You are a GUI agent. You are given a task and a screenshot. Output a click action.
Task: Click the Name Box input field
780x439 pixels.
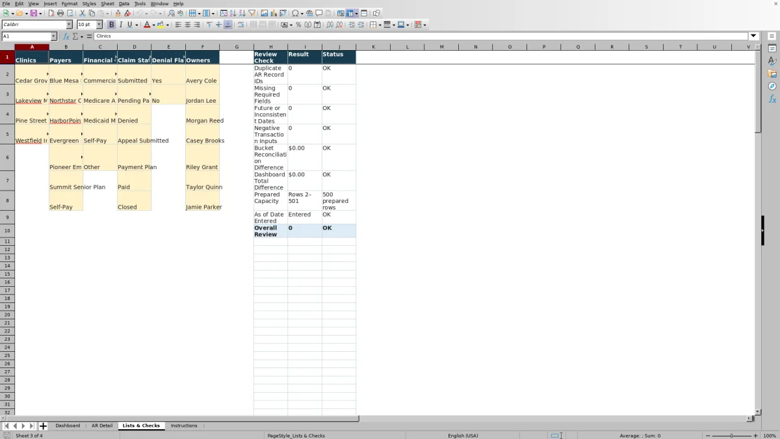pos(25,36)
